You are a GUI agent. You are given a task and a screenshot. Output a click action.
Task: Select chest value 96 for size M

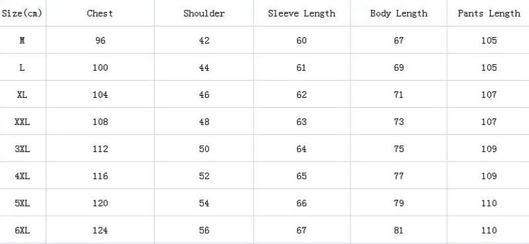click(101, 40)
